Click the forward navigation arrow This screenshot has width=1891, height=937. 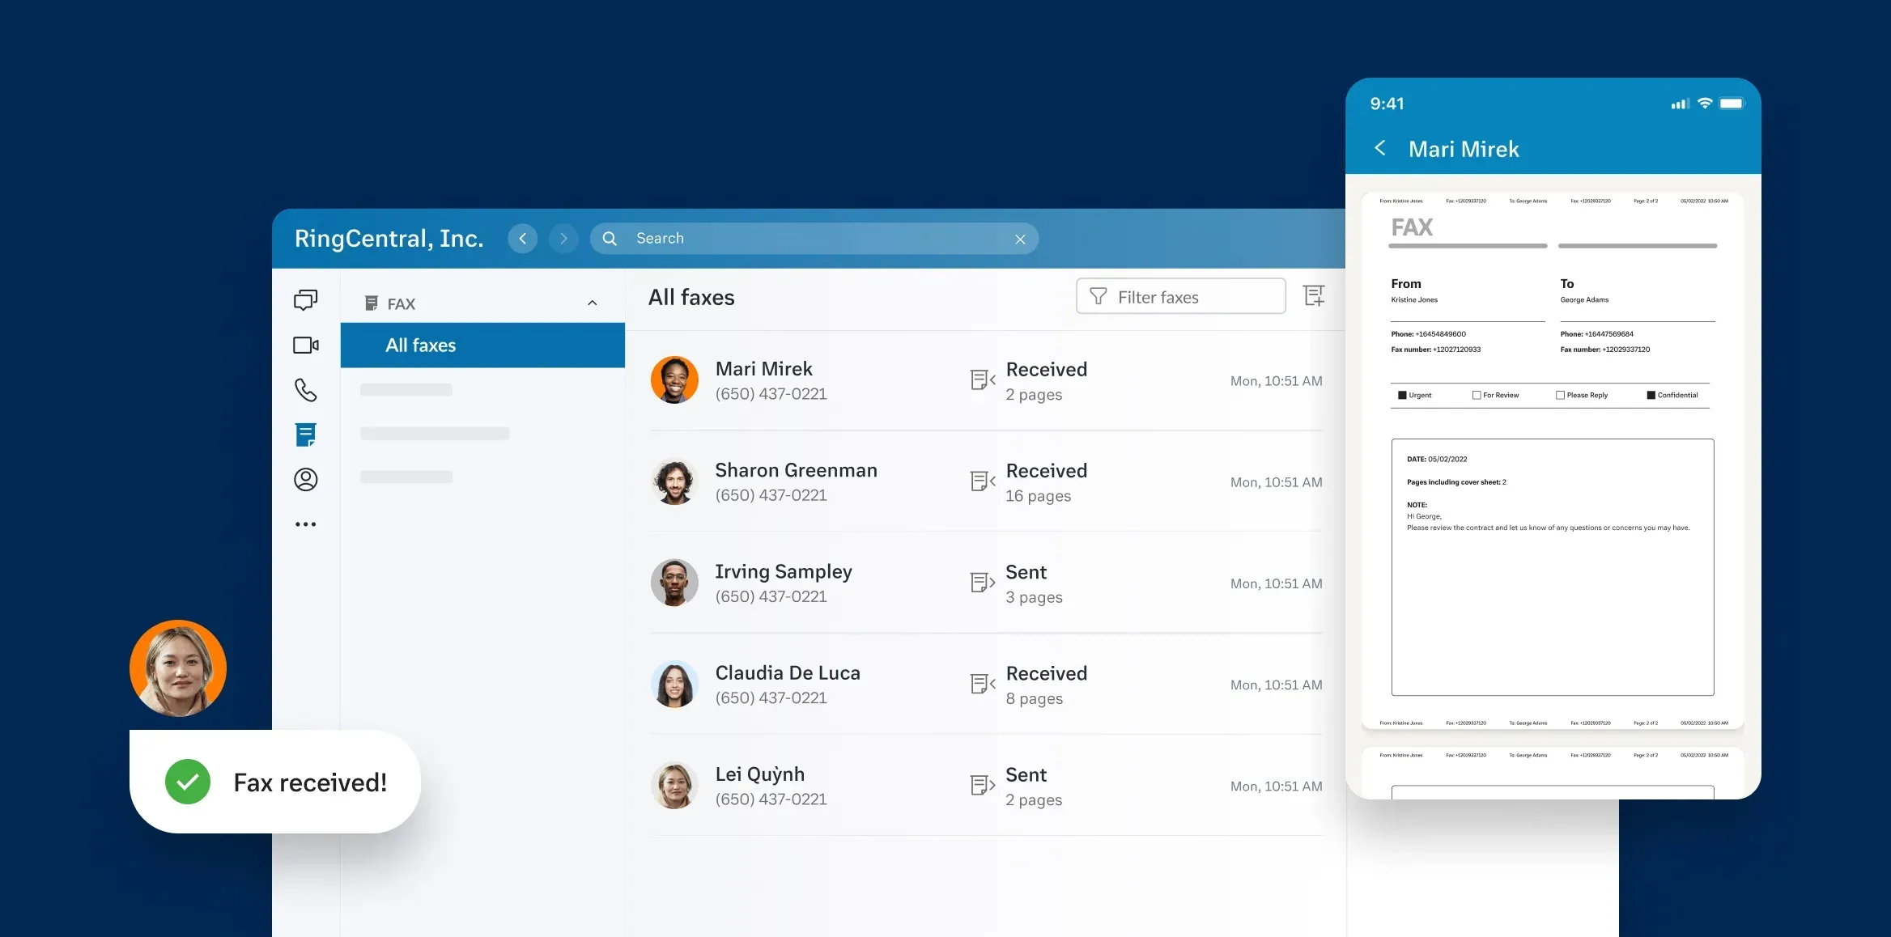pos(563,238)
